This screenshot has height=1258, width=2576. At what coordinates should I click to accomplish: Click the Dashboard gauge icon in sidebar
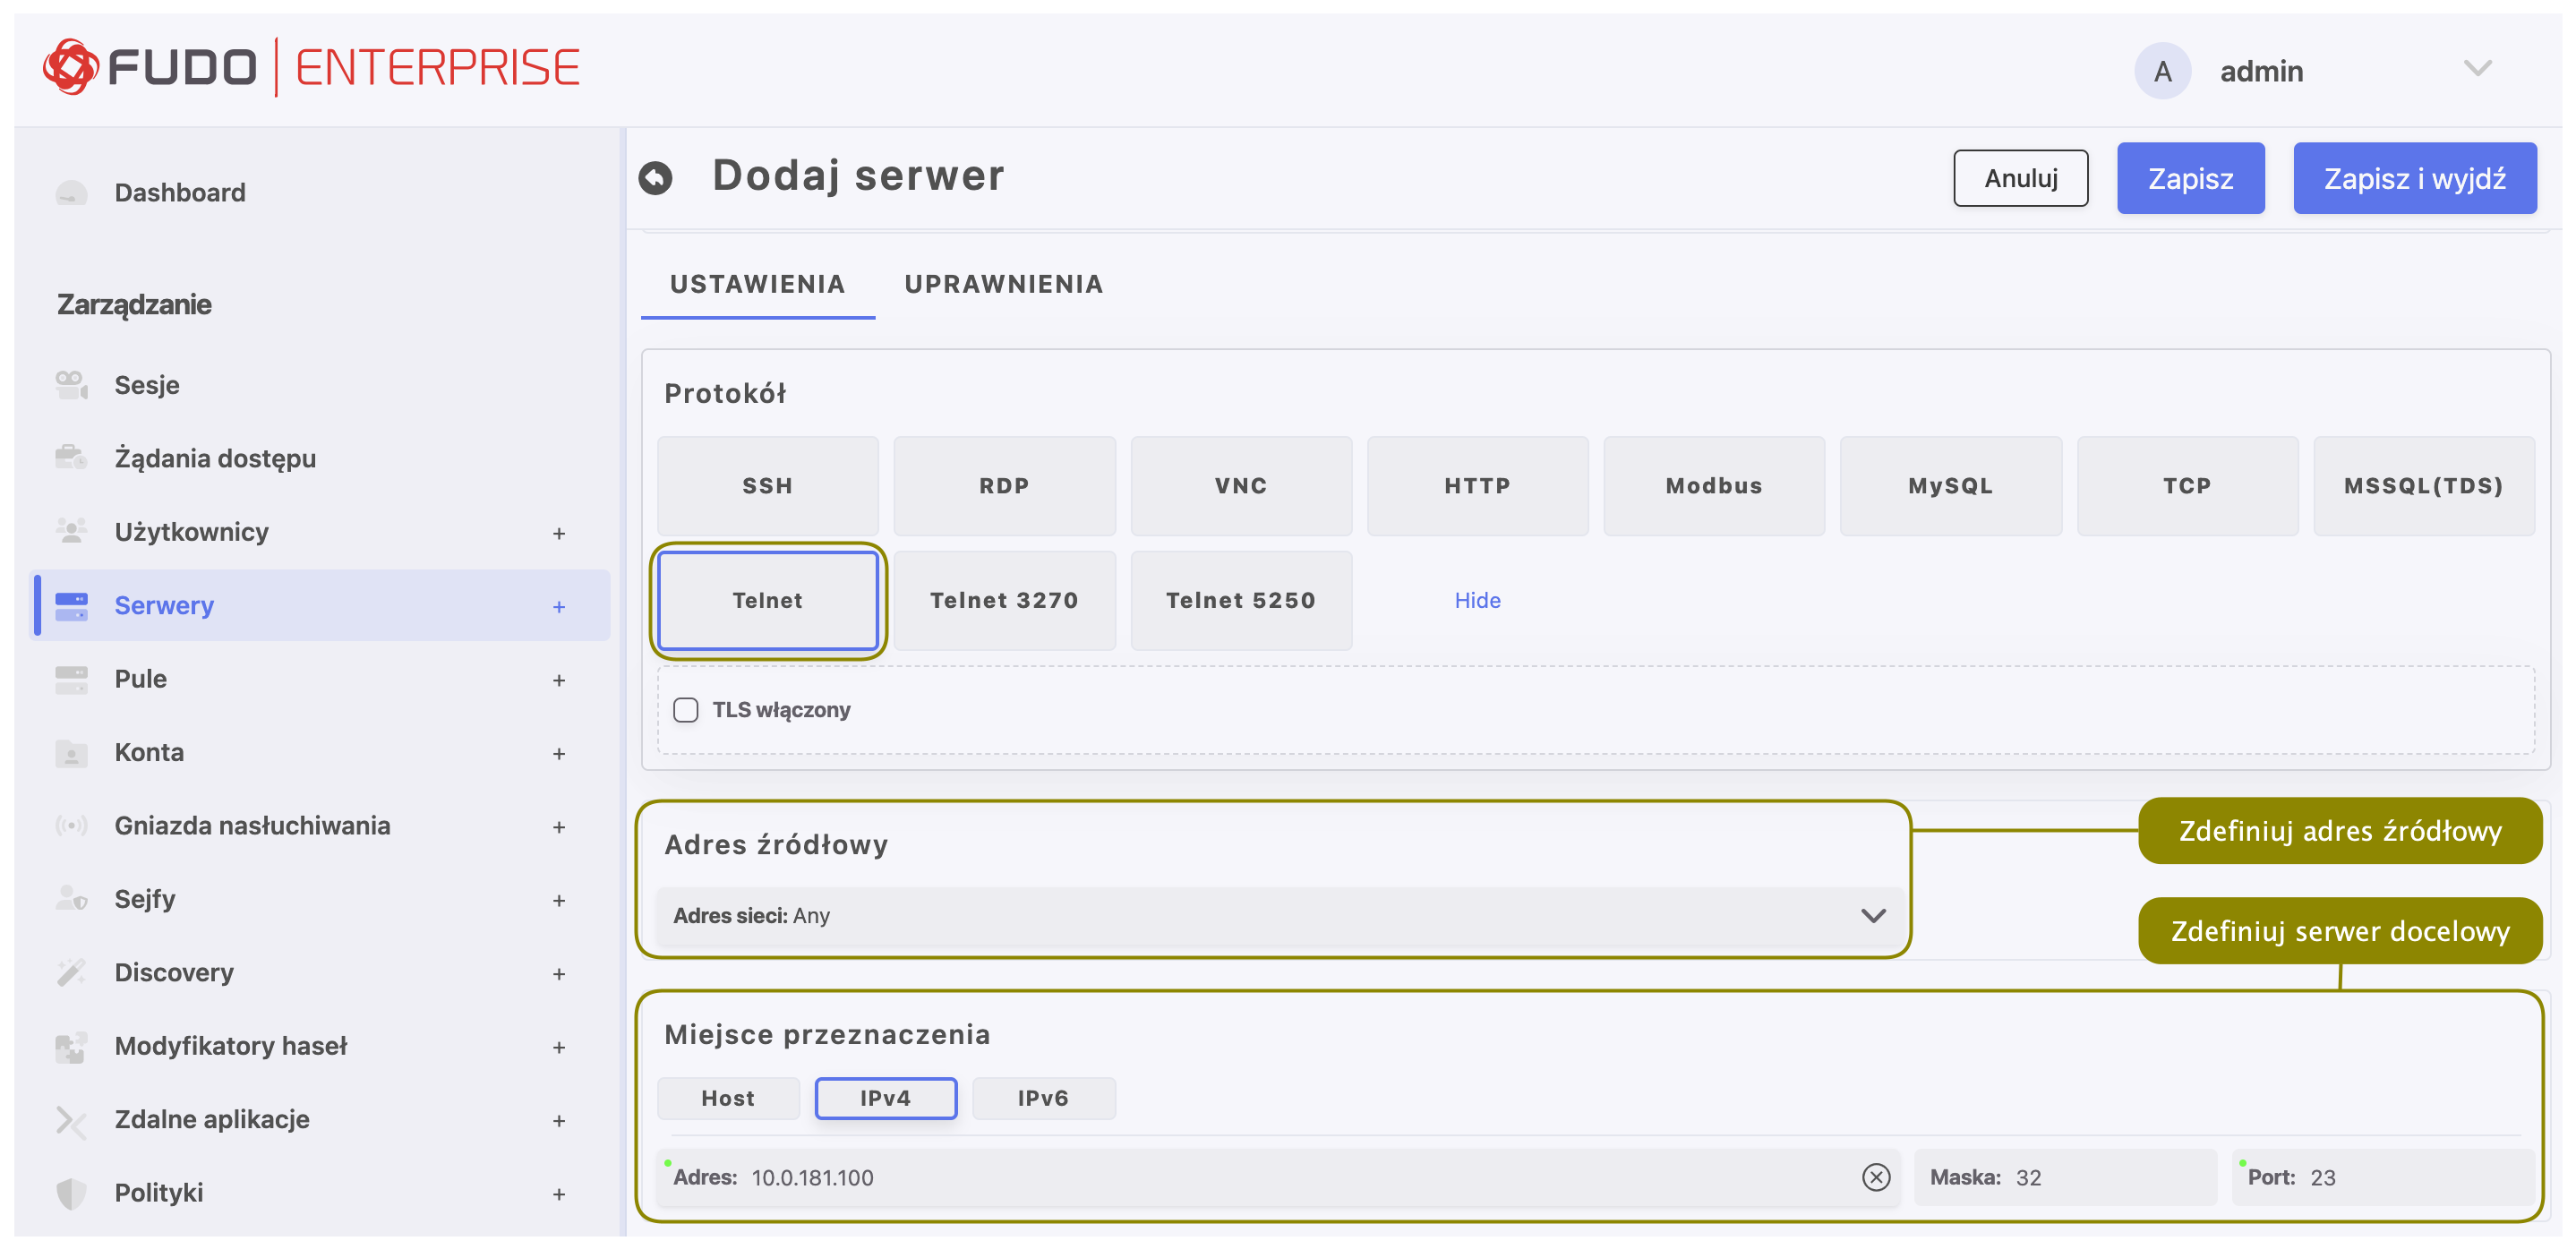[x=71, y=192]
